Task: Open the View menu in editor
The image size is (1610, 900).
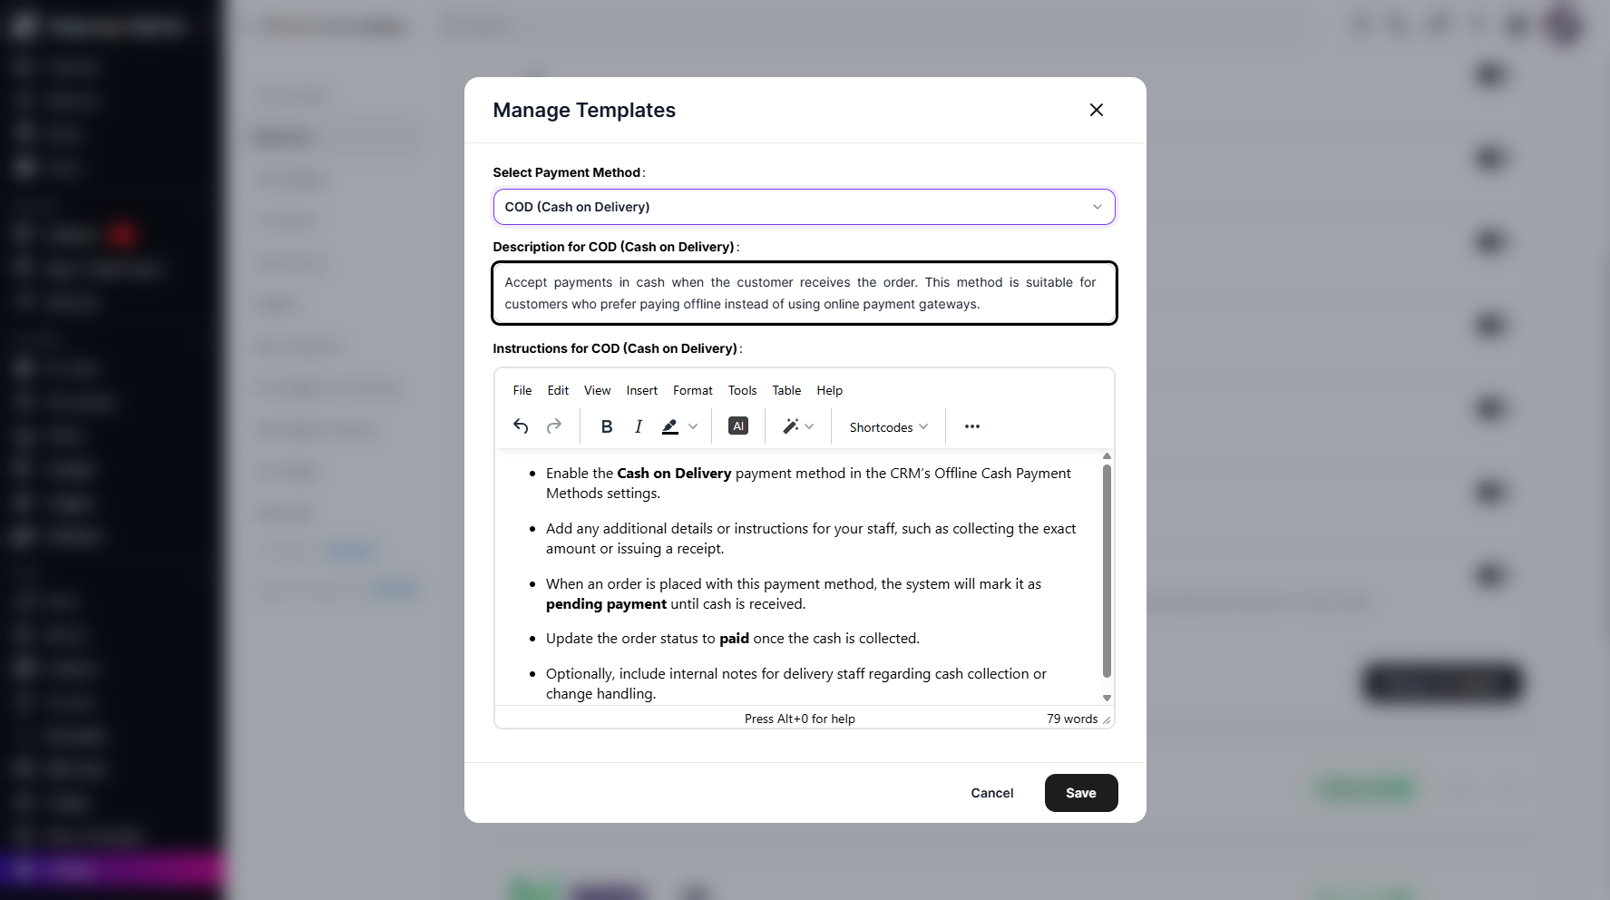Action: pyautogui.click(x=597, y=390)
